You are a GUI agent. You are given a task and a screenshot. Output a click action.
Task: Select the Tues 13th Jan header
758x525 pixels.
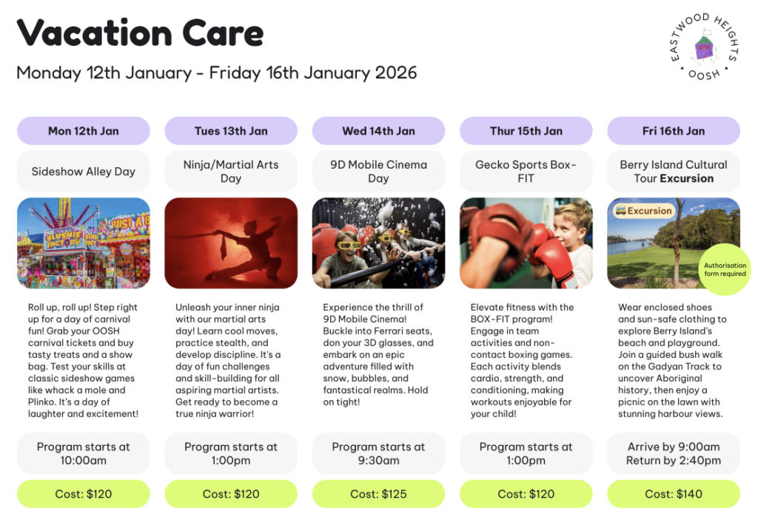(x=230, y=131)
